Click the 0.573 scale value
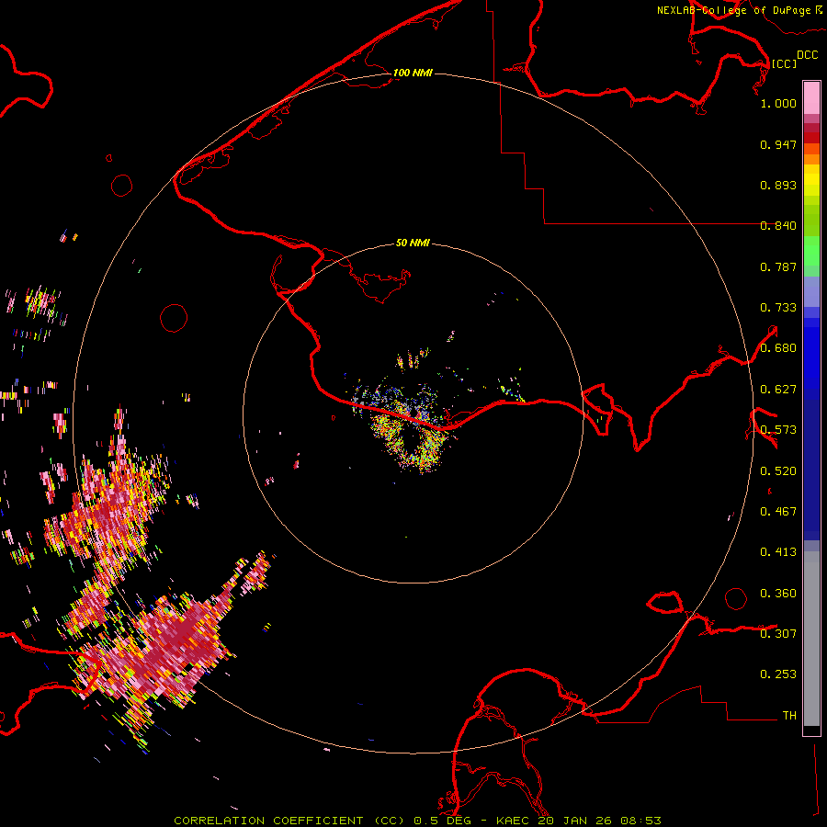 click(x=778, y=430)
